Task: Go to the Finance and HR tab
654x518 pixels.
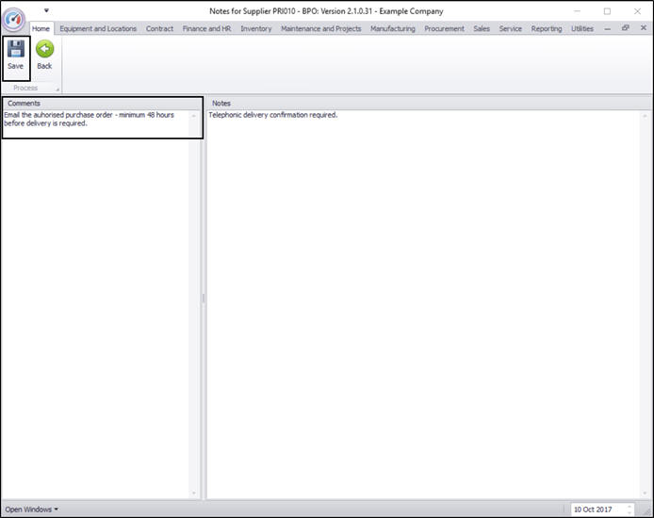Action: [207, 28]
